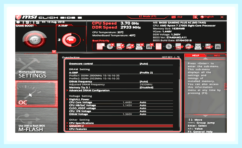Click Profile1: DDR4 2800MHz 15-16-16-35 line
The image size is (242, 148).
click(94, 76)
